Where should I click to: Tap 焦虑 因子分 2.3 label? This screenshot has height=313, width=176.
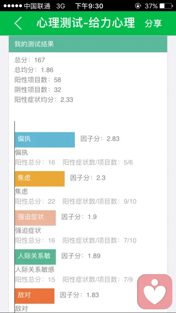coord(88,178)
